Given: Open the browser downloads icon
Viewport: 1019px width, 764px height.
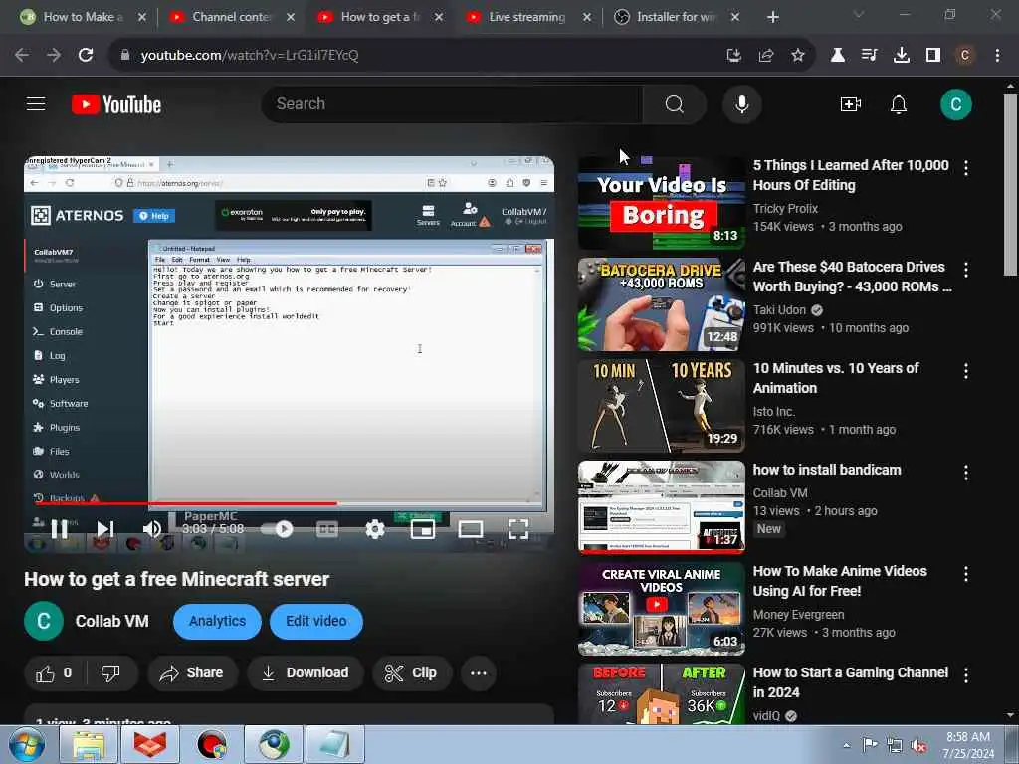Looking at the screenshot, I should [902, 56].
